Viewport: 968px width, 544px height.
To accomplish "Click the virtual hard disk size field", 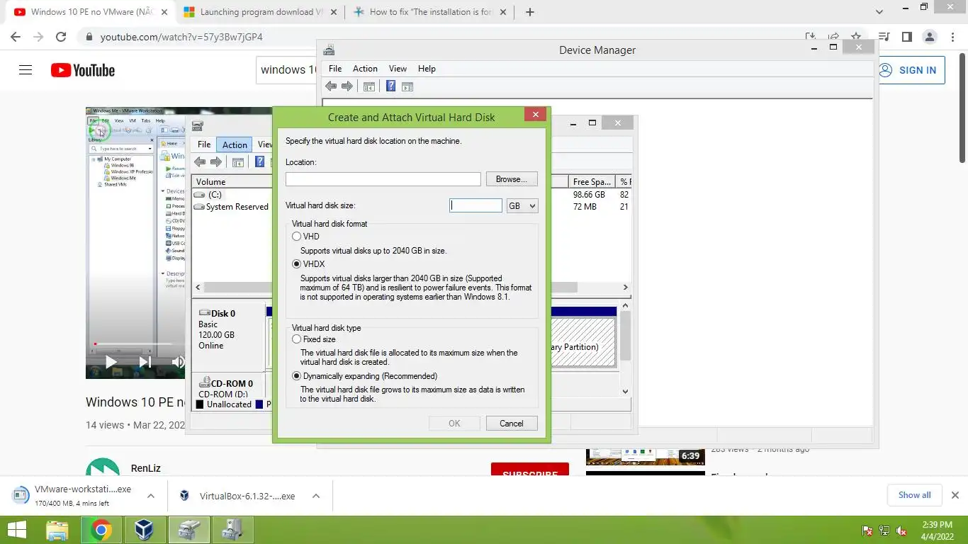I will tap(475, 205).
